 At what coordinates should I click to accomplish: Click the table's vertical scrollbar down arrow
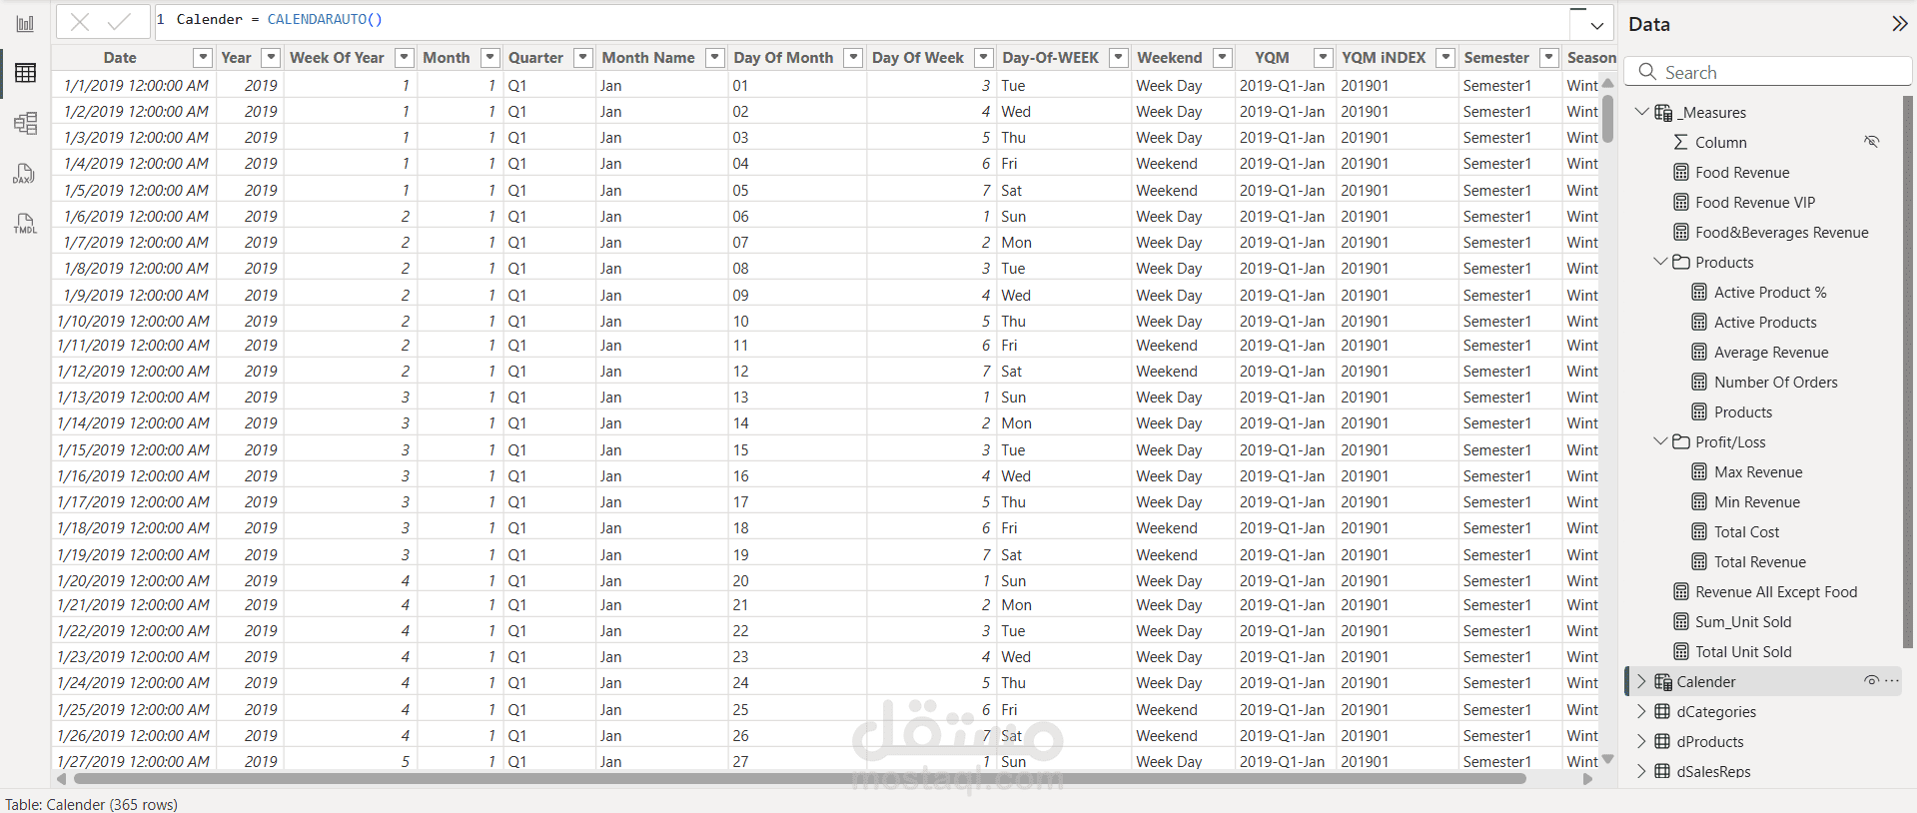click(x=1607, y=760)
